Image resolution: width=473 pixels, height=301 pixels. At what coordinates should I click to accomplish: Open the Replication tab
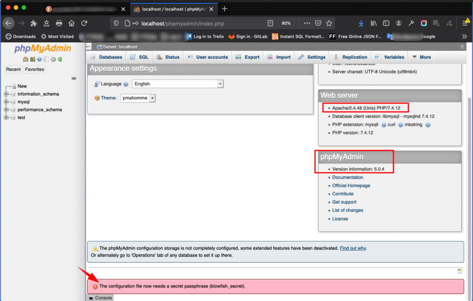tap(351, 57)
